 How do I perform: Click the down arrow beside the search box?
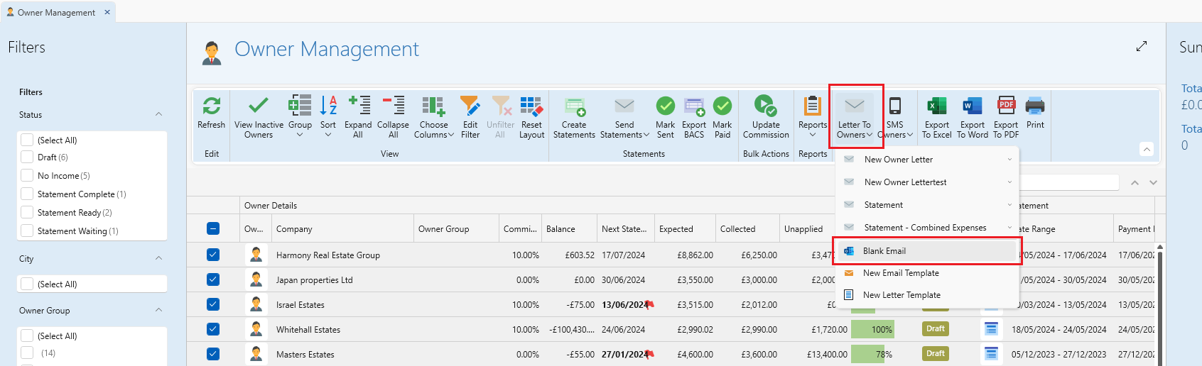pos(1153,183)
